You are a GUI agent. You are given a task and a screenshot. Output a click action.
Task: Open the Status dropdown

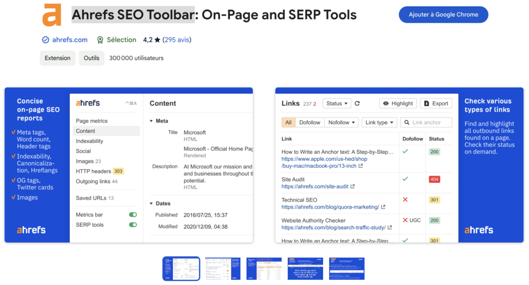click(x=337, y=104)
